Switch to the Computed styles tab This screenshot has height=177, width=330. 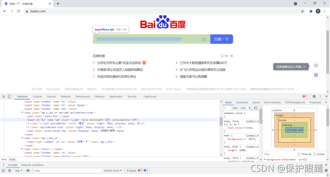(x=242, y=102)
